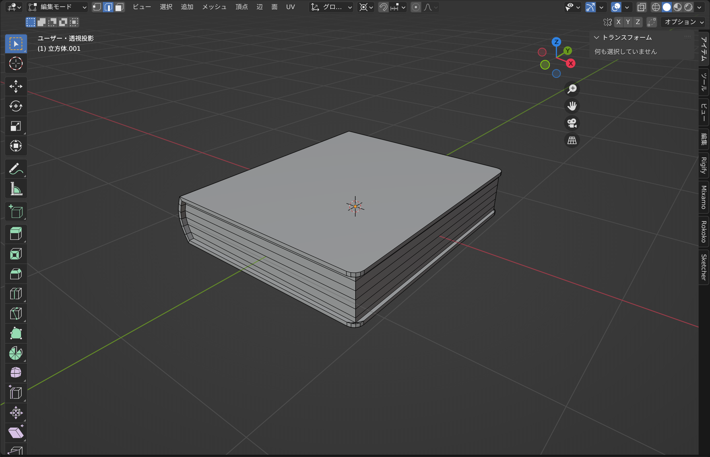Select the Knife tool
The width and height of the screenshot is (710, 457).
pyautogui.click(x=16, y=314)
